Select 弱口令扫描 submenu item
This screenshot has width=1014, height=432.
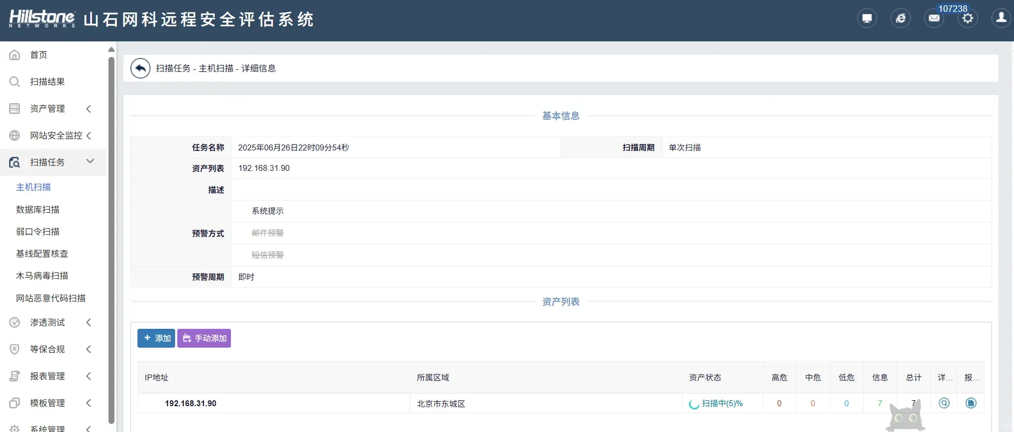coord(38,232)
